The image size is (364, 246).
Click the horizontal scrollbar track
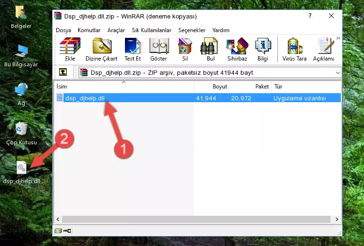coord(196,219)
